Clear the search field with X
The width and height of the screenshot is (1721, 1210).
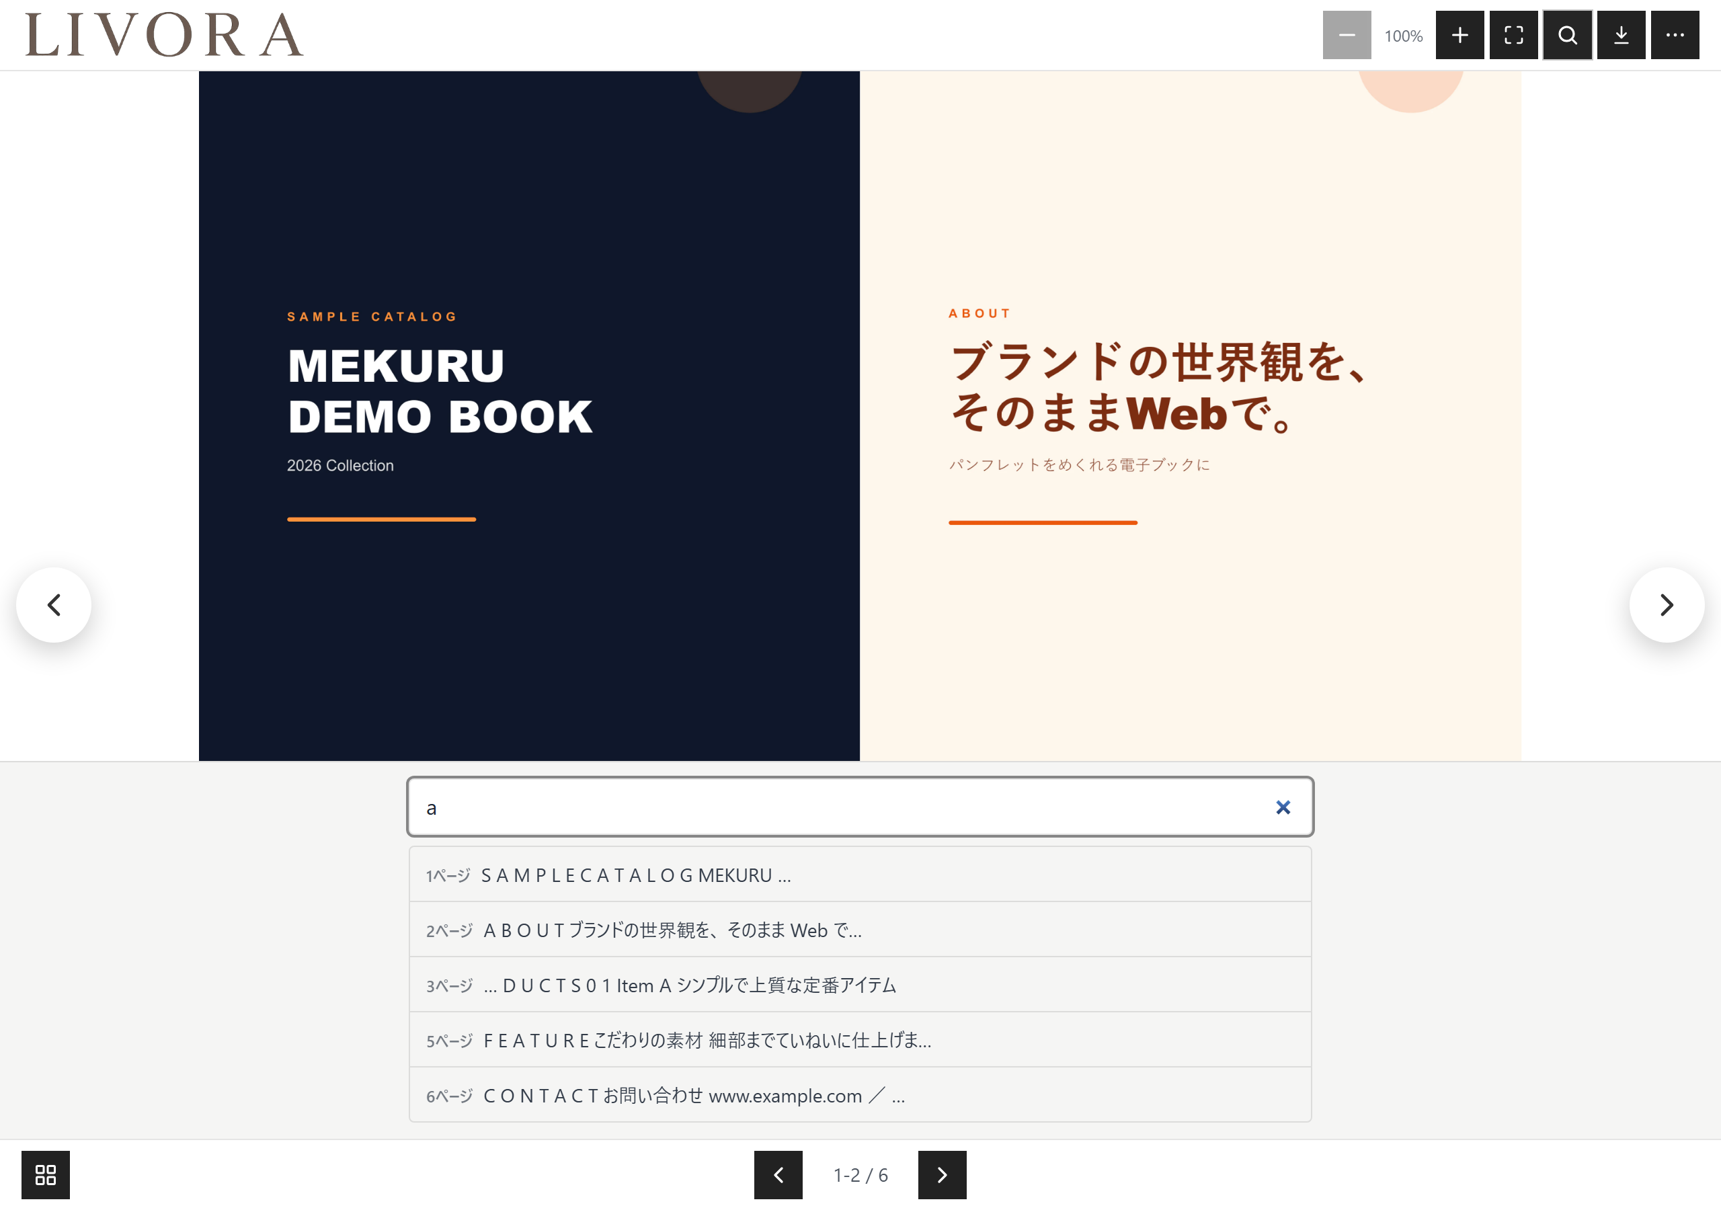1283,807
